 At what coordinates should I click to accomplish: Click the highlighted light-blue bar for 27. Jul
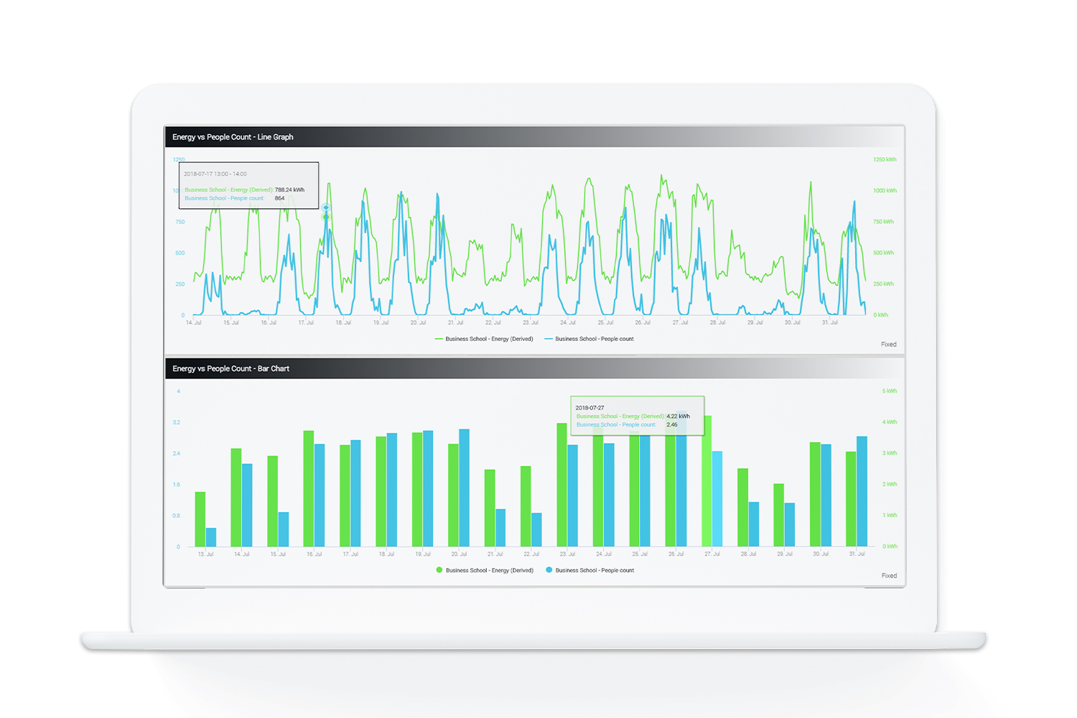tap(717, 499)
